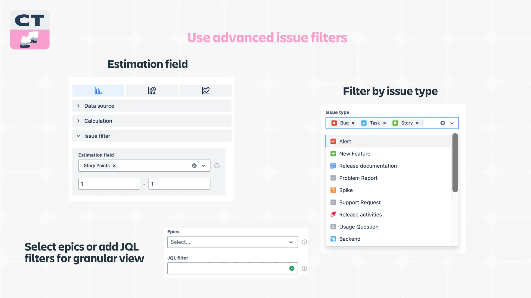Click the Bug chip icon
The height and width of the screenshot is (298, 531).
334,123
